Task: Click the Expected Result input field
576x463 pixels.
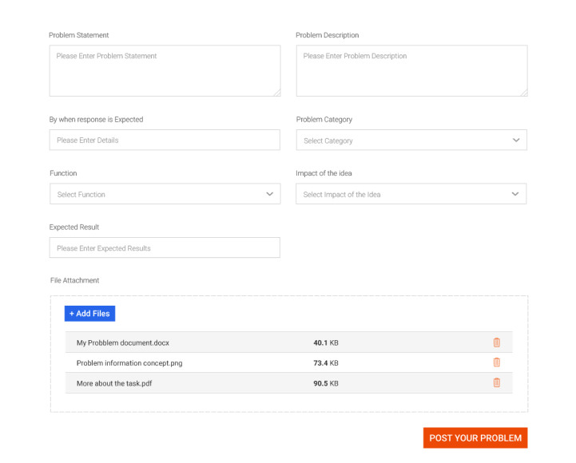Action: (164, 247)
